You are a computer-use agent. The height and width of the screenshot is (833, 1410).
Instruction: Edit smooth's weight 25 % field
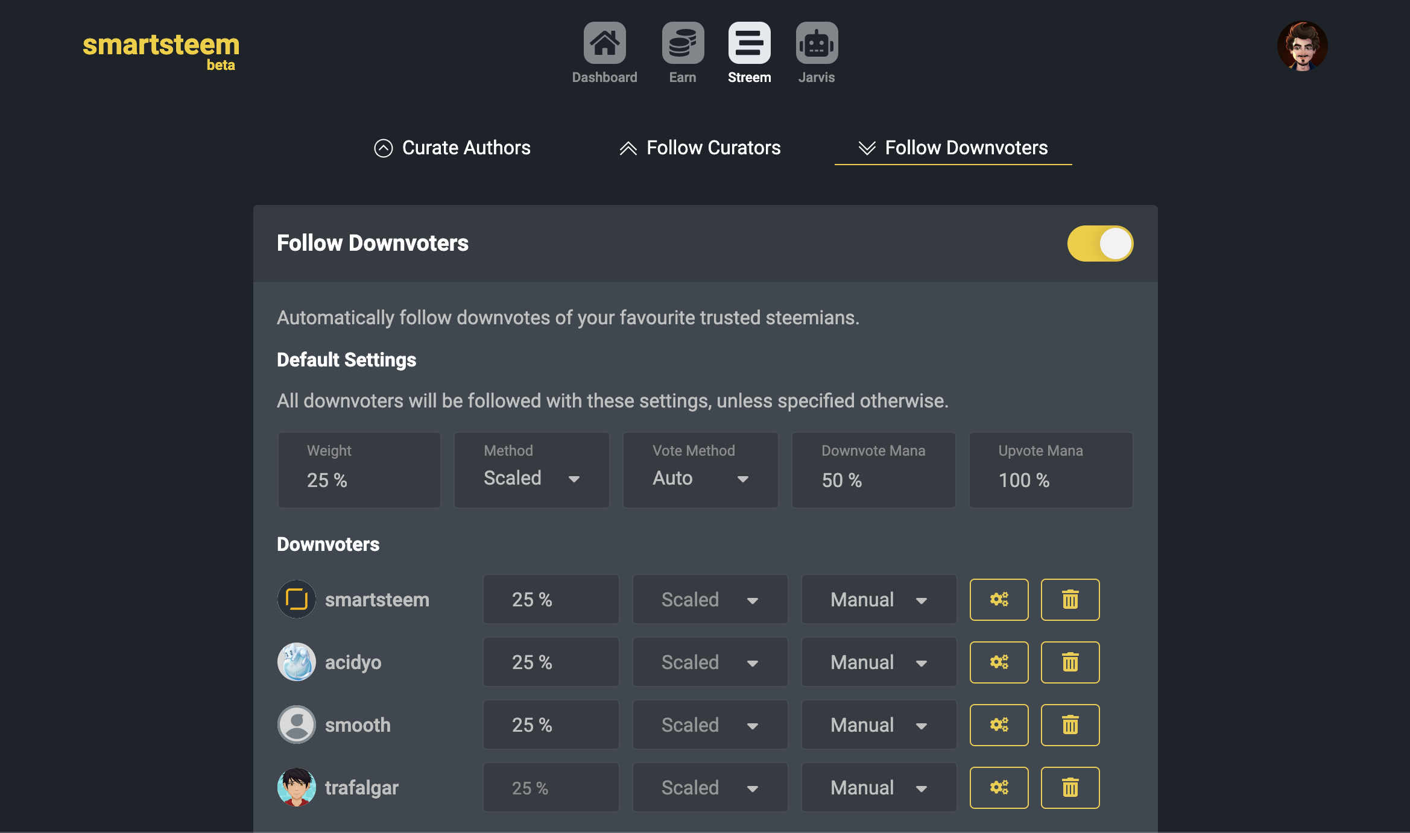click(x=551, y=725)
